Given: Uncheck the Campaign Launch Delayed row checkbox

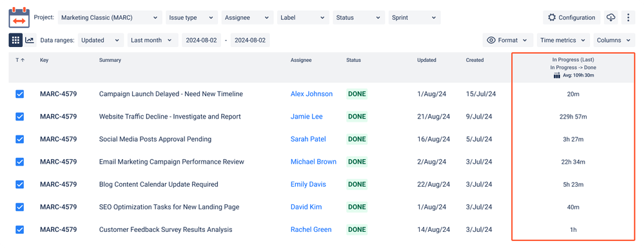Looking at the screenshot, I should (20, 94).
